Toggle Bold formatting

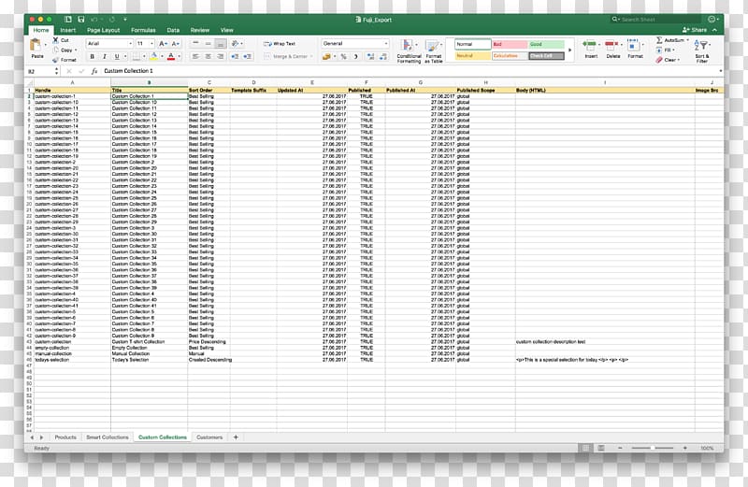tap(92, 56)
